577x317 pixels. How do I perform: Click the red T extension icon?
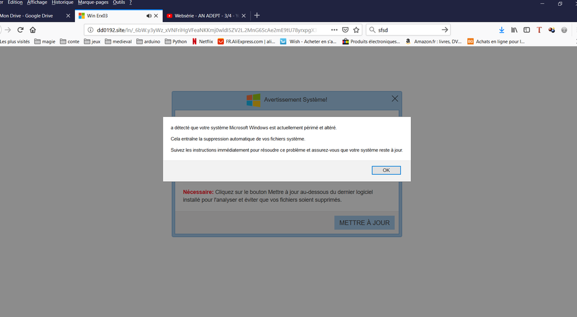pos(539,30)
